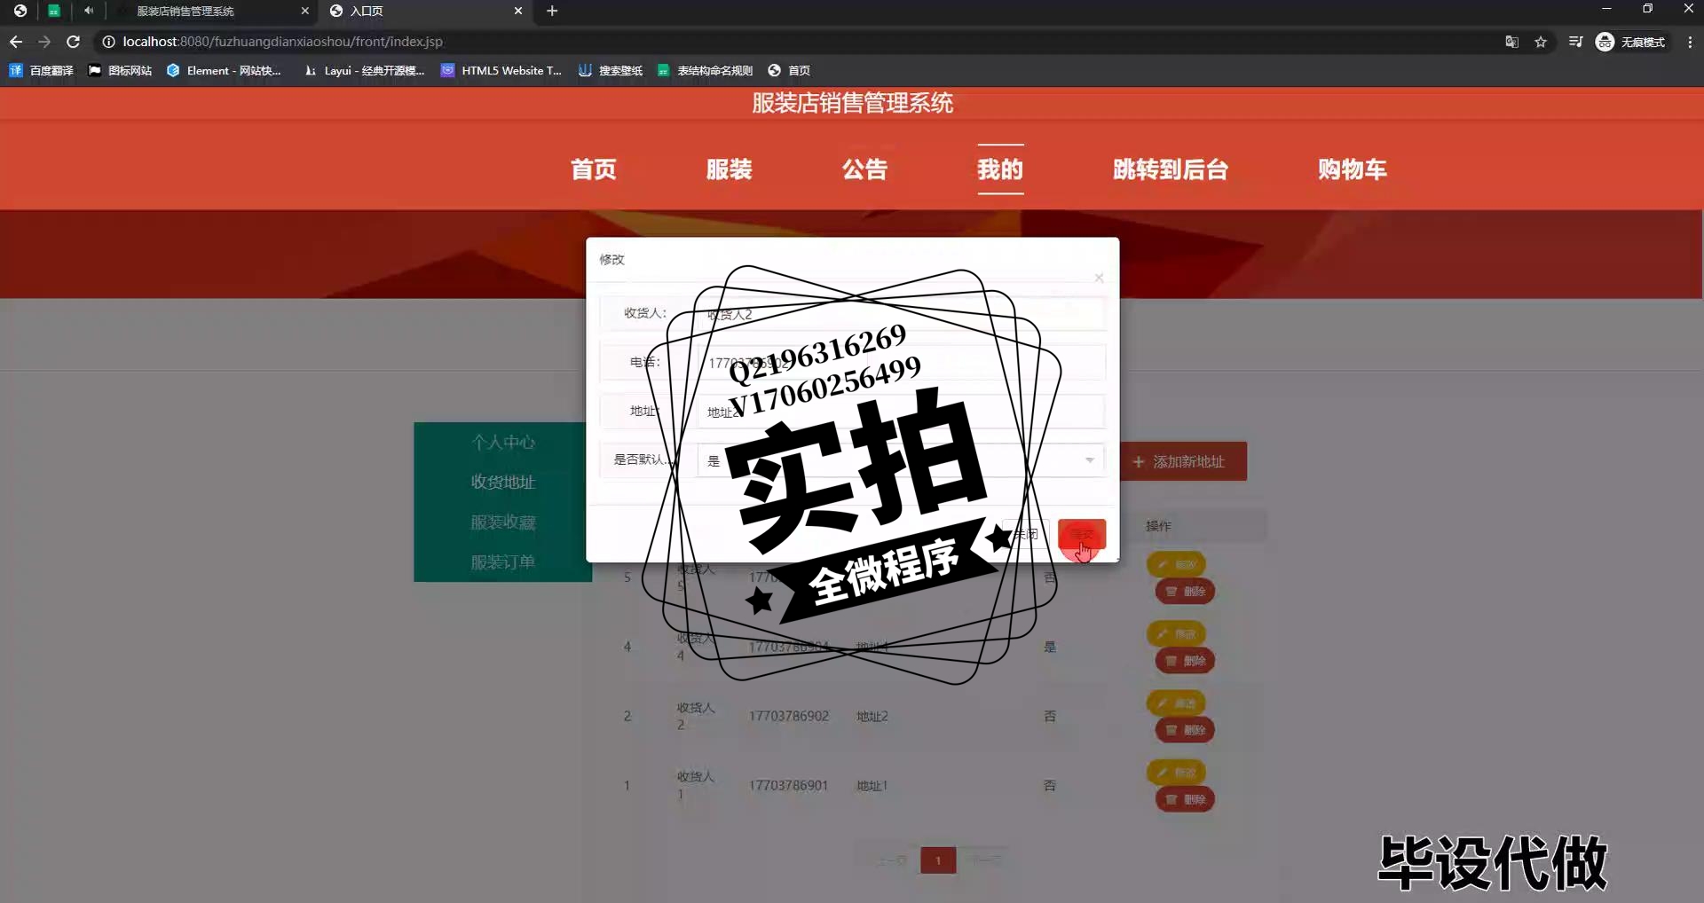1704x903 pixels.
Task: Click phone number 17703786901 in the table
Action: (x=788, y=785)
